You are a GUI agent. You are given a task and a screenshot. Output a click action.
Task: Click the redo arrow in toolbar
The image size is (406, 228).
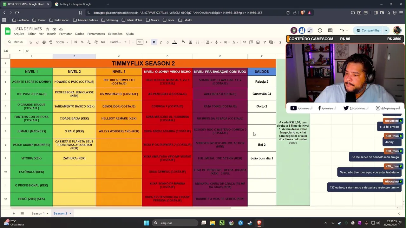pos(37,42)
